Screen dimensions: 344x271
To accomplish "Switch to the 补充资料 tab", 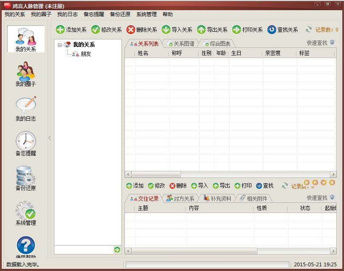I will coord(217,199).
